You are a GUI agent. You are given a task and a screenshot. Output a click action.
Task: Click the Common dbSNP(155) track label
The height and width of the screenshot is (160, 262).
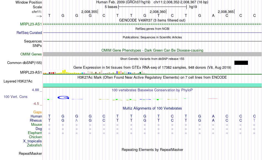[25, 63]
